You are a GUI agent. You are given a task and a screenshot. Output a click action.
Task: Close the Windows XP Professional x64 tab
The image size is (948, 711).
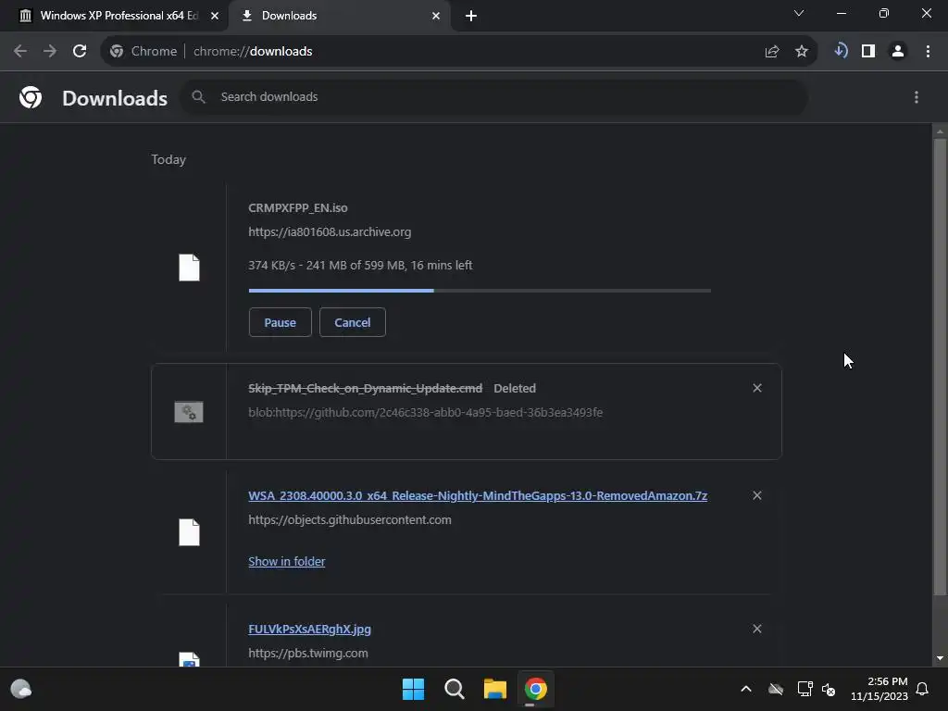click(x=215, y=17)
